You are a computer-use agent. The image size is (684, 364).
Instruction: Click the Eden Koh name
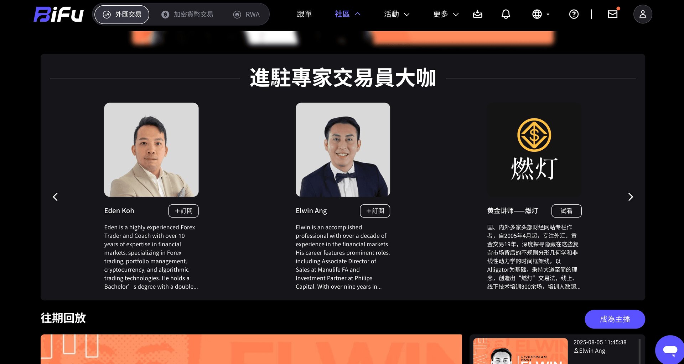pyautogui.click(x=119, y=211)
